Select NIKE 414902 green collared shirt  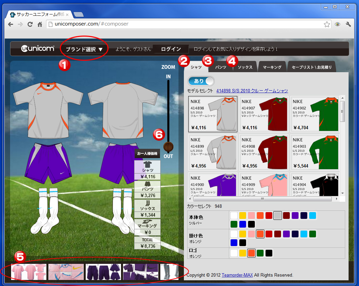click(315, 114)
